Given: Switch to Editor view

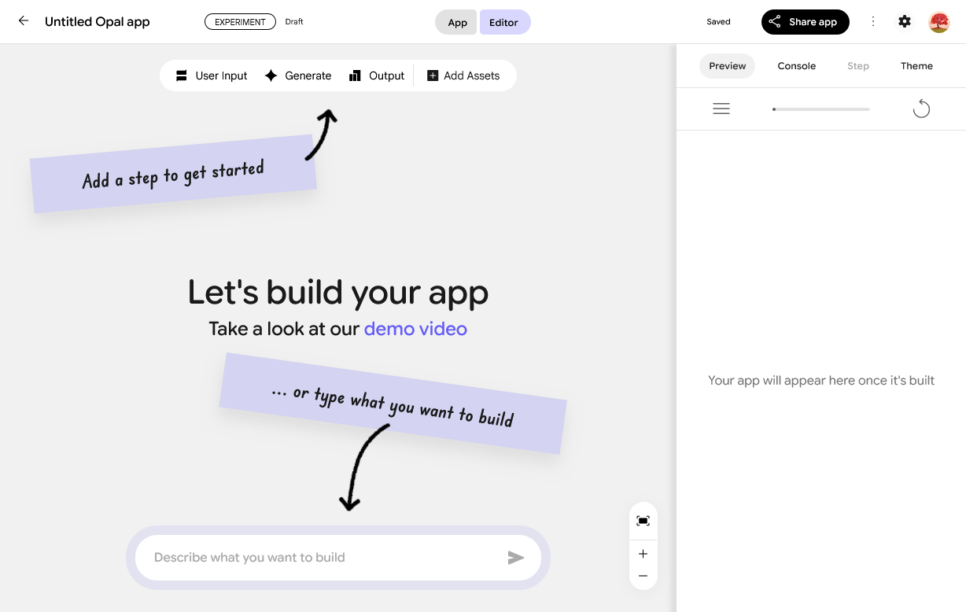Looking at the screenshot, I should 503,23.
